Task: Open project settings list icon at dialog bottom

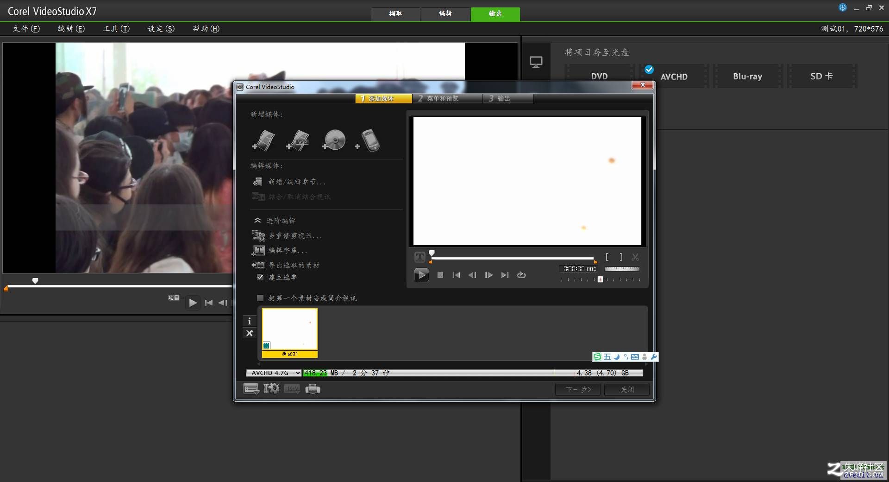Action: pos(251,389)
